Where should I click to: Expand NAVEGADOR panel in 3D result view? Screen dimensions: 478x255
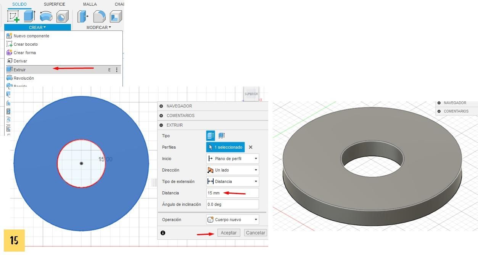439,103
